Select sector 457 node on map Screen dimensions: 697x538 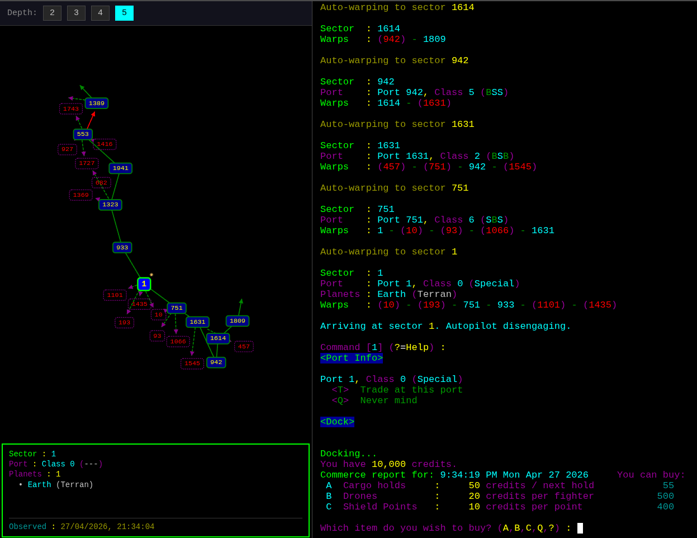[x=244, y=347]
